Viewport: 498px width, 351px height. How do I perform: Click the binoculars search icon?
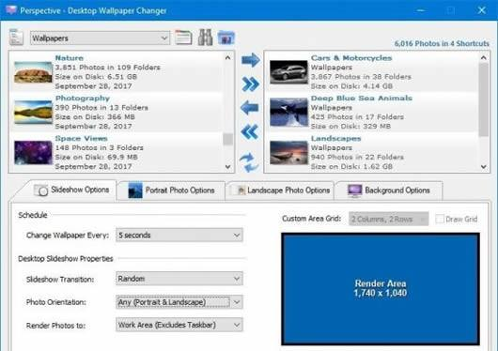(x=205, y=38)
